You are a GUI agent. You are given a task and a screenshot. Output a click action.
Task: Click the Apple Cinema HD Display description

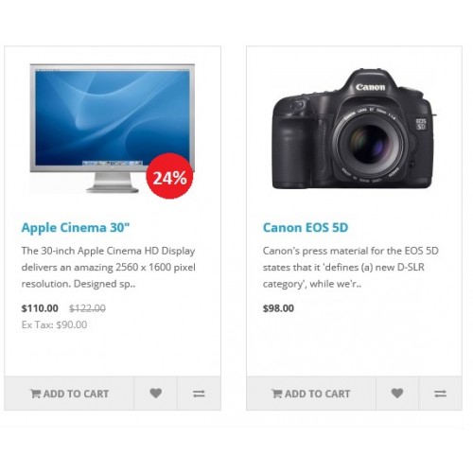(x=108, y=267)
